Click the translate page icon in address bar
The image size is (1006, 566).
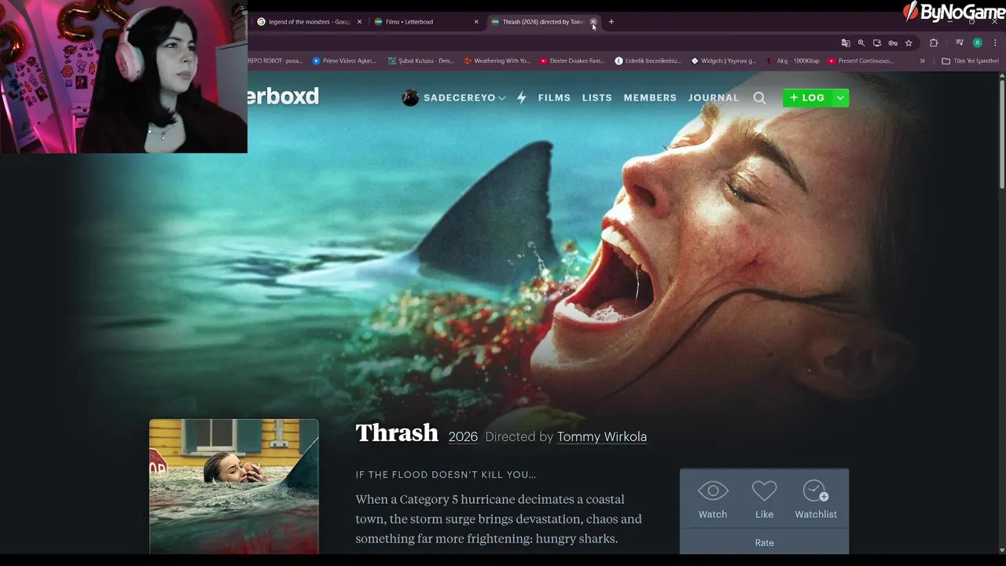pos(846,43)
